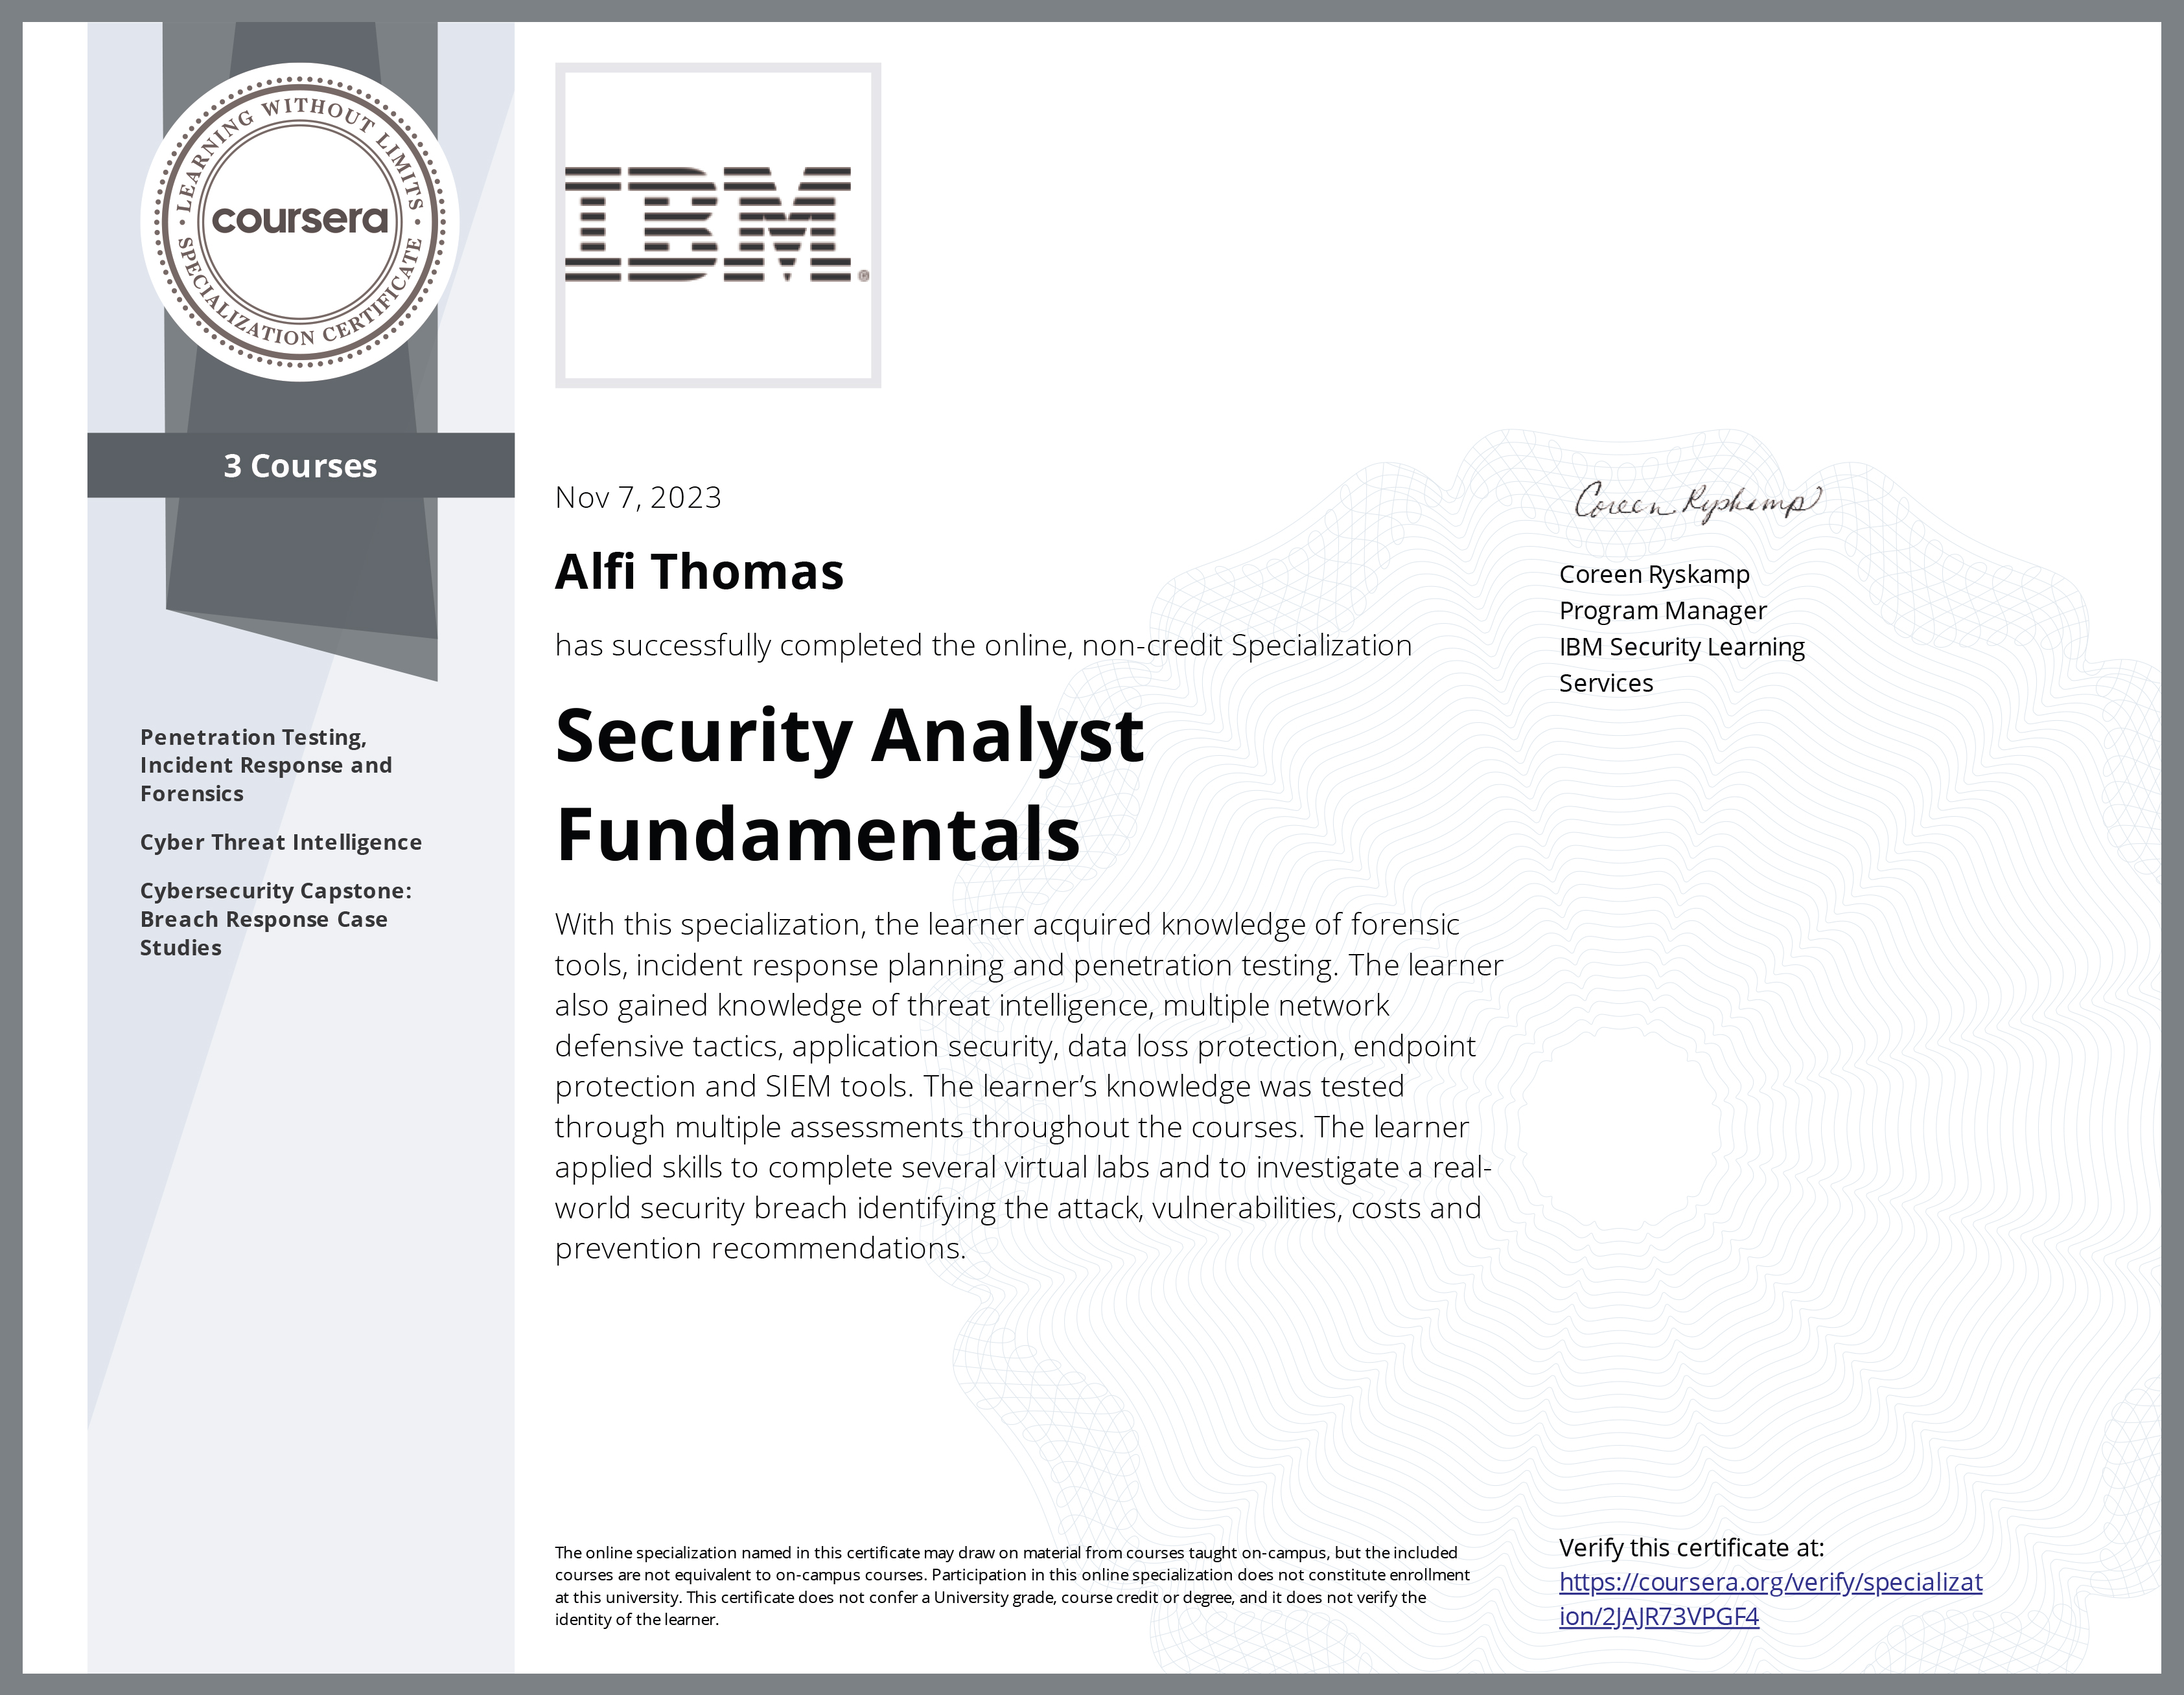Click the date 'Nov 7, 2023'

[638, 497]
